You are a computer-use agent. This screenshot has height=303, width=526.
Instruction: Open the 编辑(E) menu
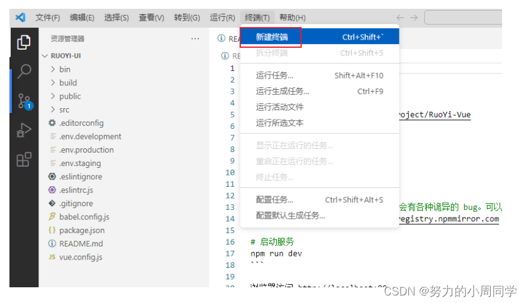point(82,18)
